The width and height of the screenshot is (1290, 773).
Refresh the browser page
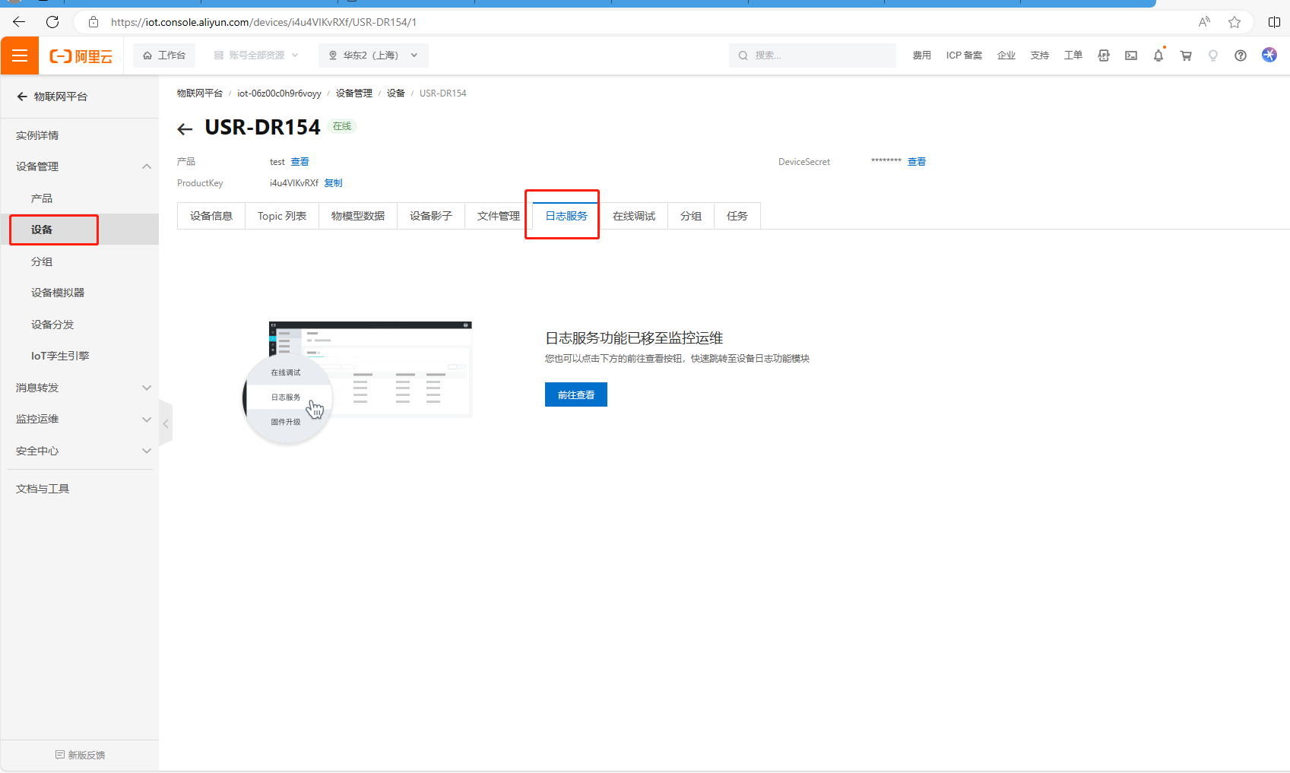[52, 22]
